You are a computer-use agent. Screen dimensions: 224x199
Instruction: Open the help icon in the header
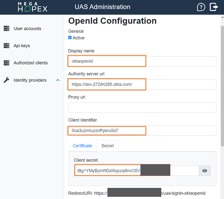click(201, 7)
